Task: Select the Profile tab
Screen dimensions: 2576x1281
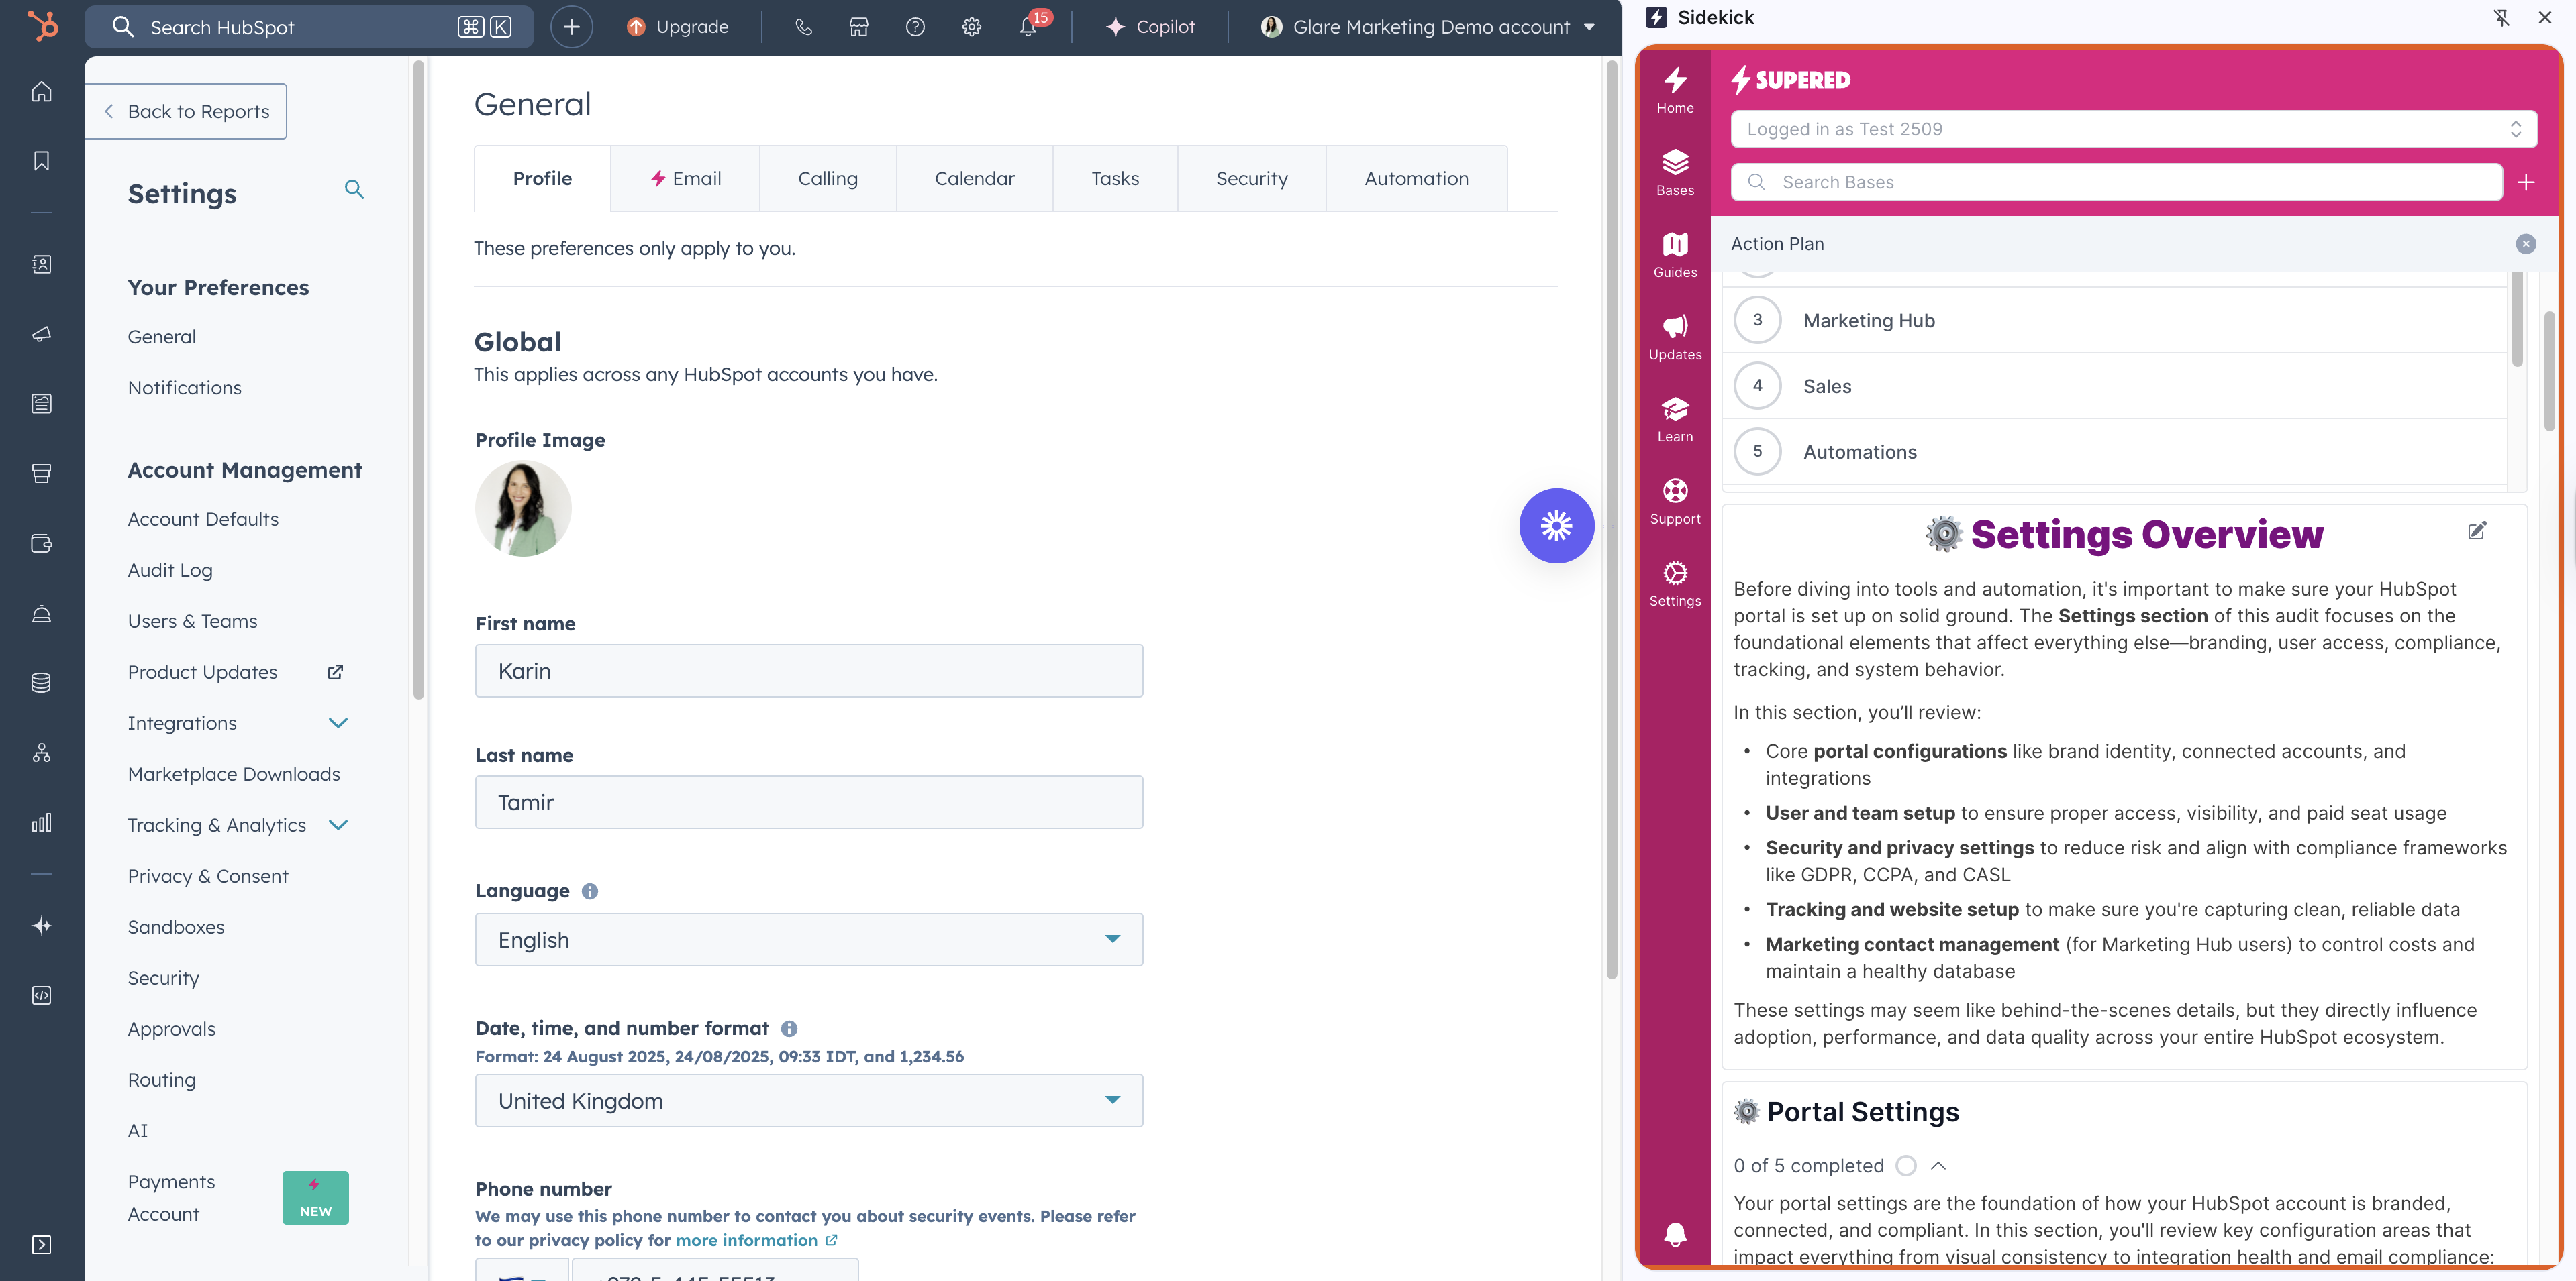Action: (x=542, y=178)
